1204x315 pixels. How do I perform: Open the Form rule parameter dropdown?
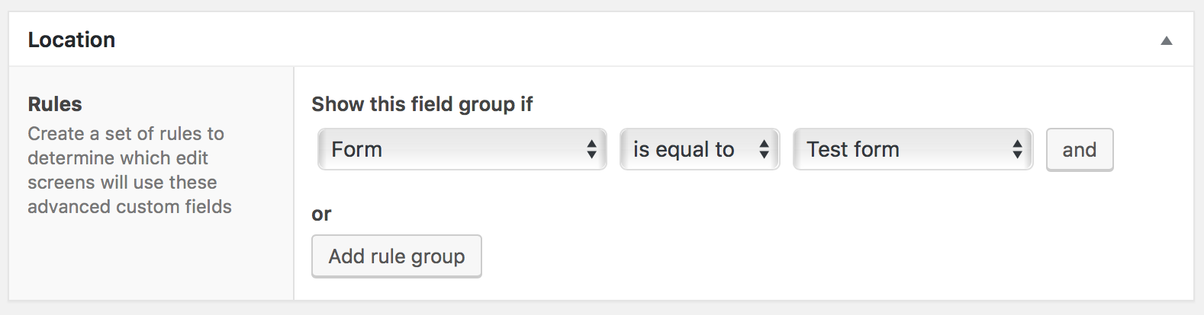coord(462,149)
